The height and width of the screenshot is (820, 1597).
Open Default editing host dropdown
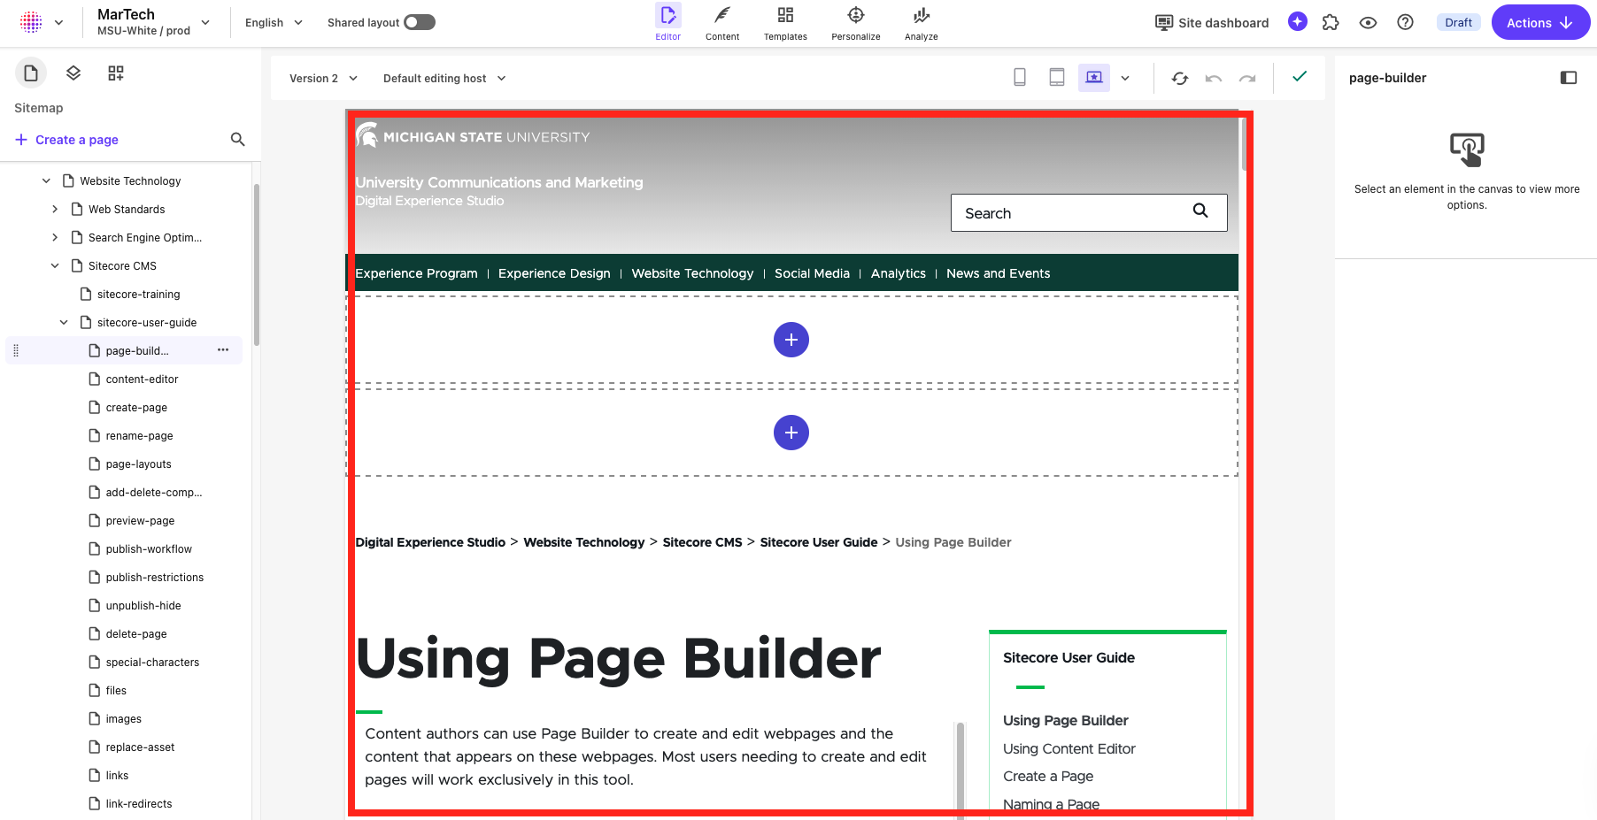(444, 78)
